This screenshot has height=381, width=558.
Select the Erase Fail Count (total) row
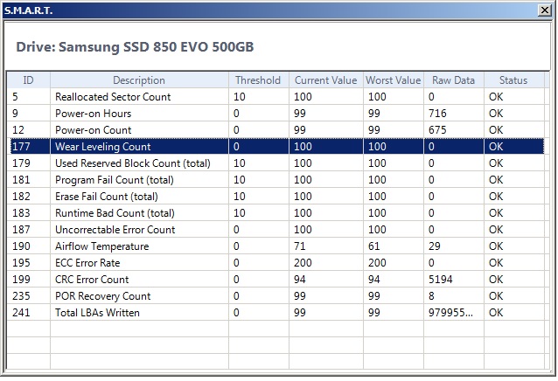coord(276,197)
